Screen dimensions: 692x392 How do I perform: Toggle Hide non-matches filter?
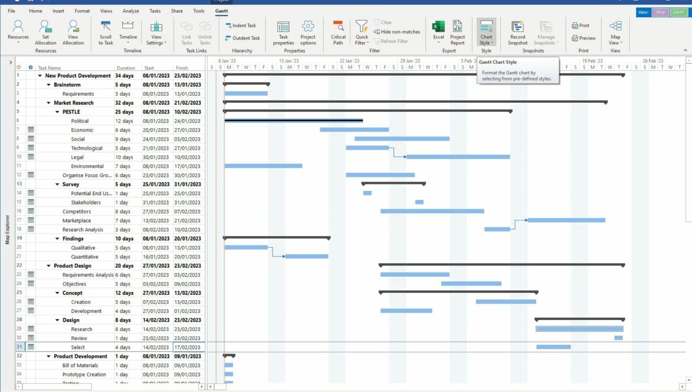pos(396,32)
